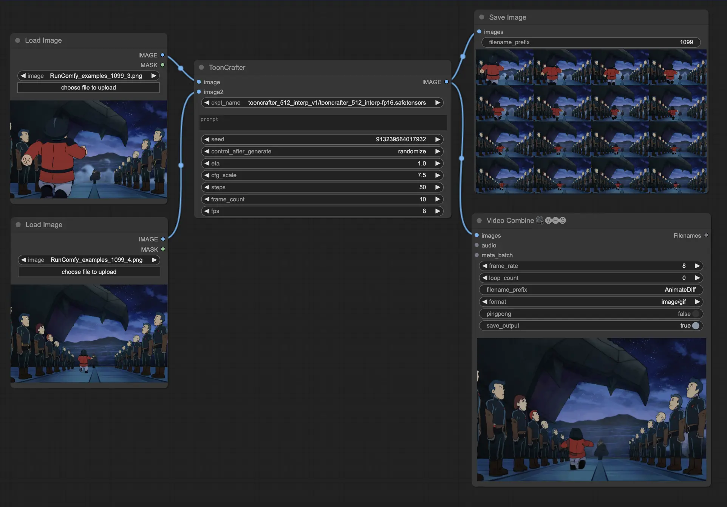Toggle the pingpong switch
The image size is (727, 507).
696,314
